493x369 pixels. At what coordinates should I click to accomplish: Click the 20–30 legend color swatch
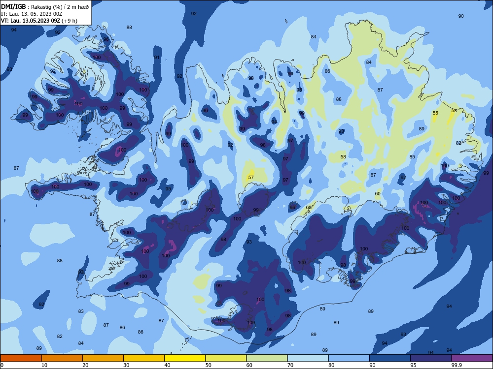point(103,358)
